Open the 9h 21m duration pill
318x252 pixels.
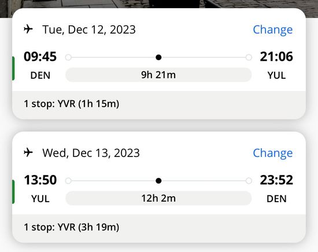(158, 75)
